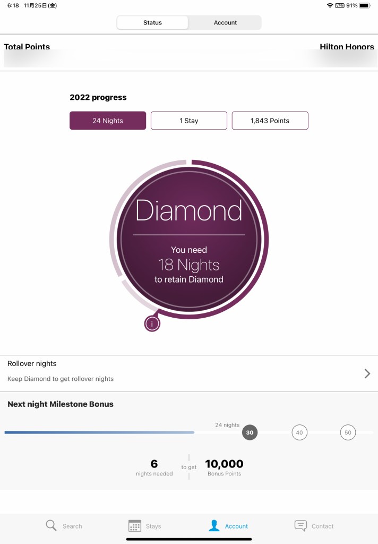378x544 pixels.
Task: Tap the milestone progress bar
Action: [x=99, y=432]
